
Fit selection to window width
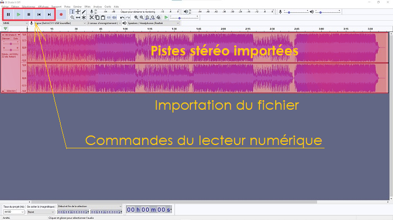point(147,17)
